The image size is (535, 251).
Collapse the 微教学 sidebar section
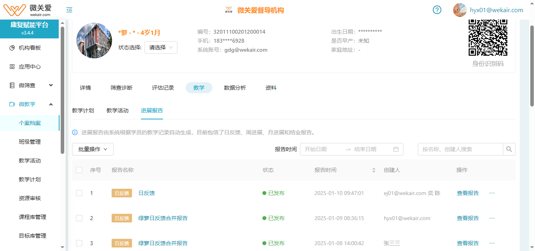[x=51, y=104]
